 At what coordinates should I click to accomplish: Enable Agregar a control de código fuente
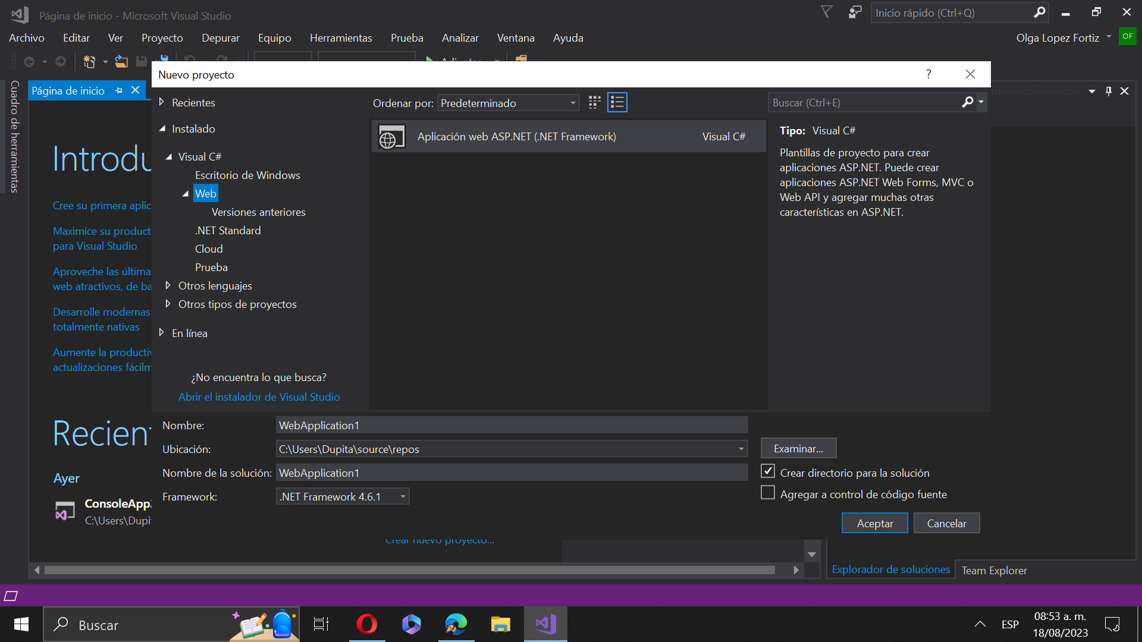tap(768, 493)
